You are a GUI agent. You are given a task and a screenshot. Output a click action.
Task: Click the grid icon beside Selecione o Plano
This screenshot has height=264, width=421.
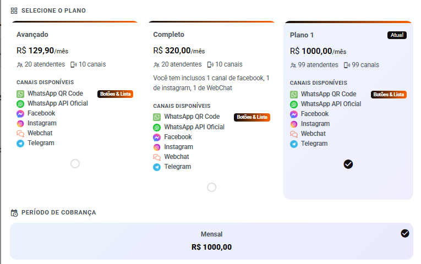(x=14, y=11)
